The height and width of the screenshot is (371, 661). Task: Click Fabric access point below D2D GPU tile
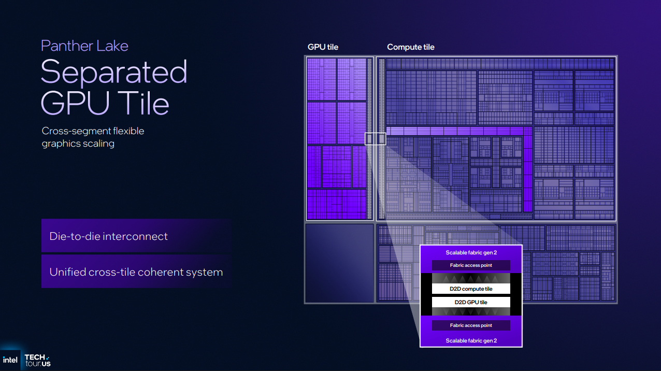click(471, 325)
